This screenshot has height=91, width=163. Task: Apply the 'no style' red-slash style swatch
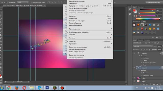click(x=134, y=25)
